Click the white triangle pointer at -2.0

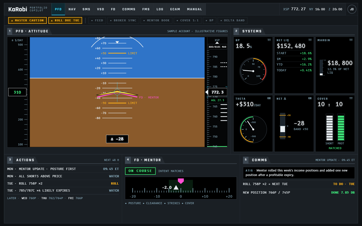[176, 187]
